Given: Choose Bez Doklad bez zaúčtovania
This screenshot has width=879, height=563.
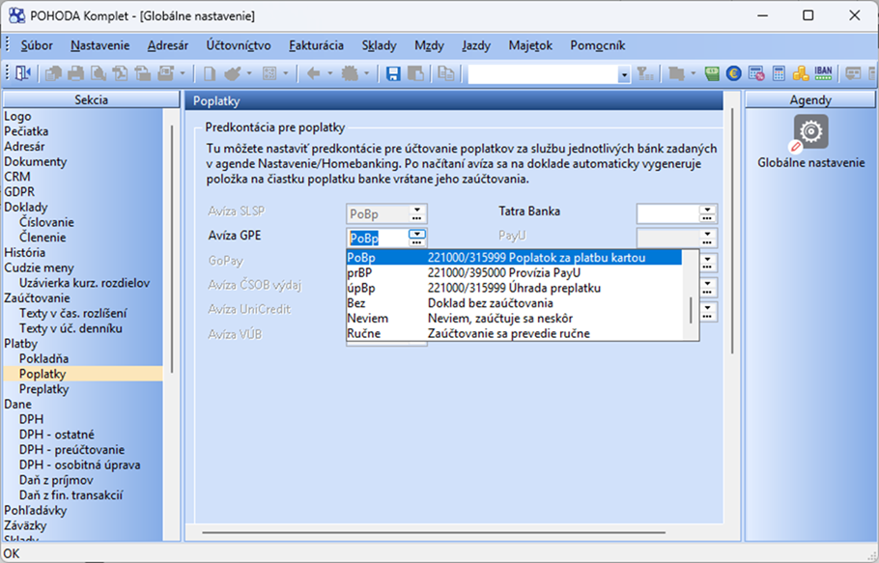Looking at the screenshot, I should (x=514, y=303).
